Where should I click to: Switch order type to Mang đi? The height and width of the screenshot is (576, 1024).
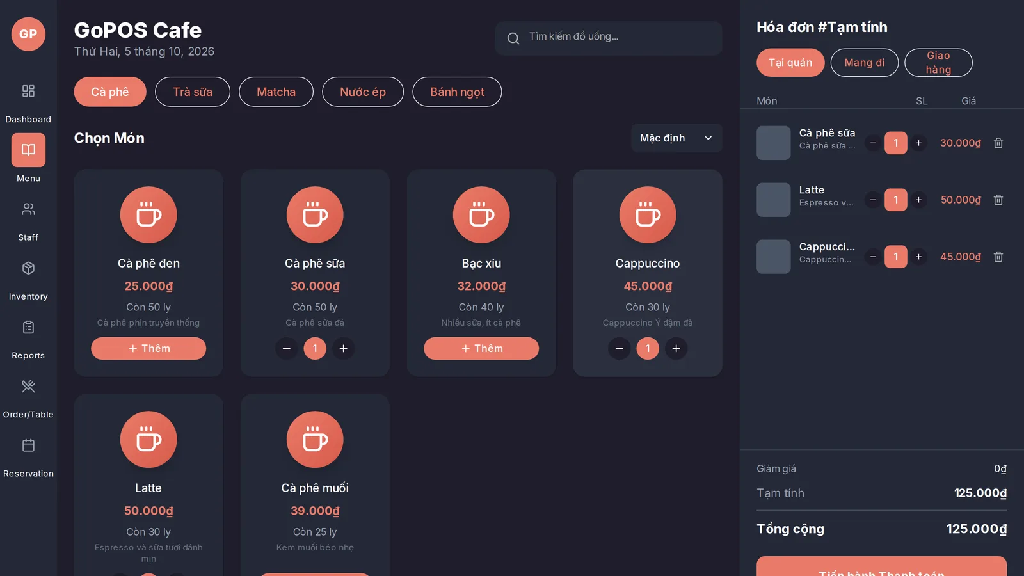(865, 63)
